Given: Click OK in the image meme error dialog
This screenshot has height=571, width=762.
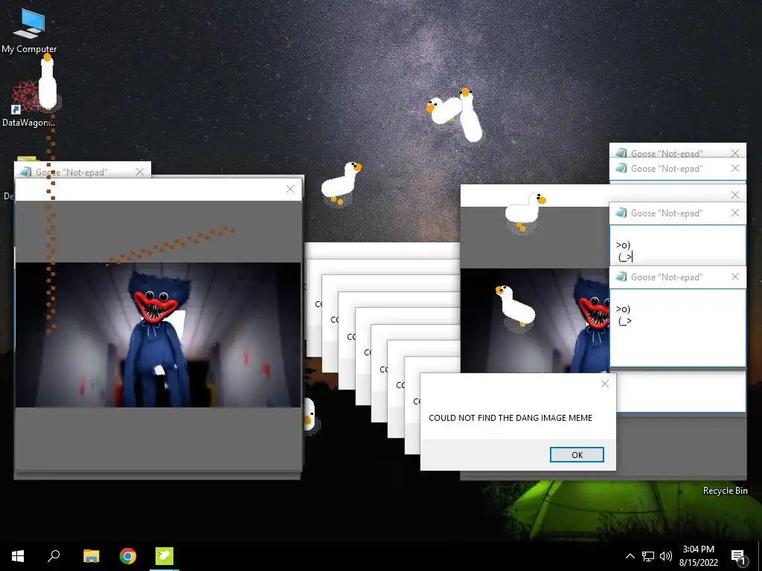Looking at the screenshot, I should point(577,455).
